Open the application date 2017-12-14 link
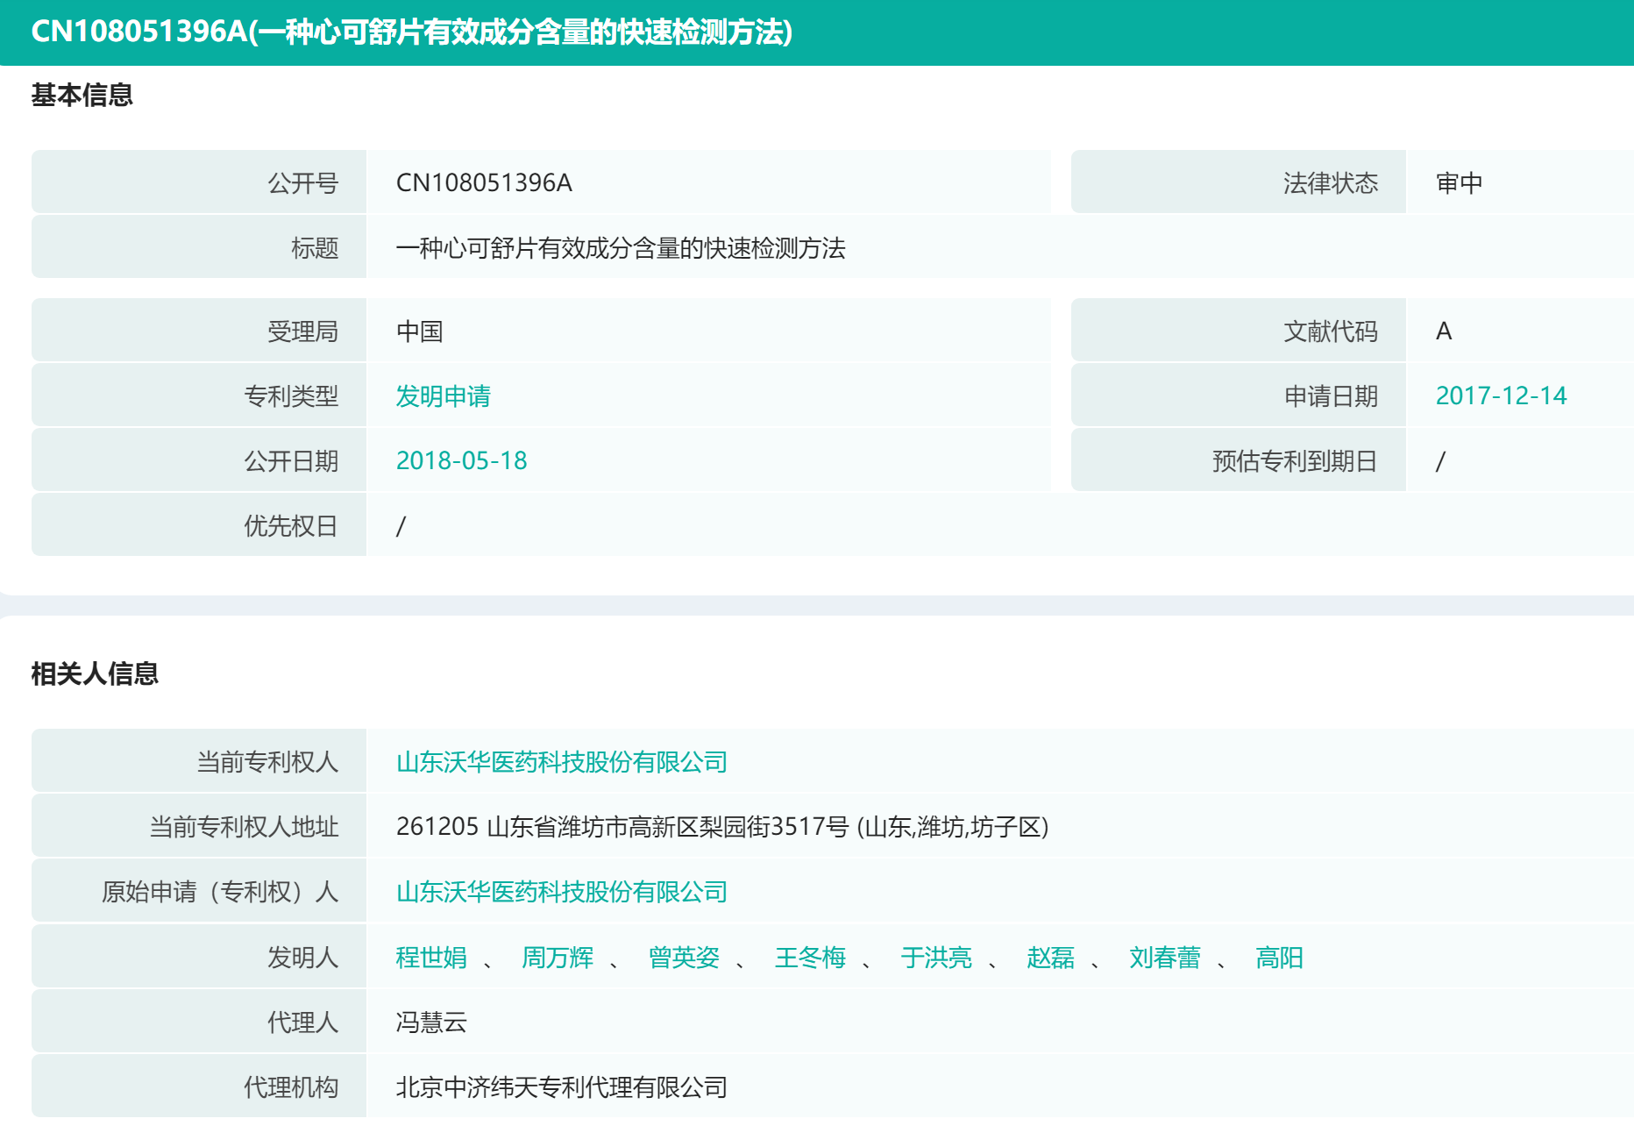The height and width of the screenshot is (1140, 1634). point(1500,396)
